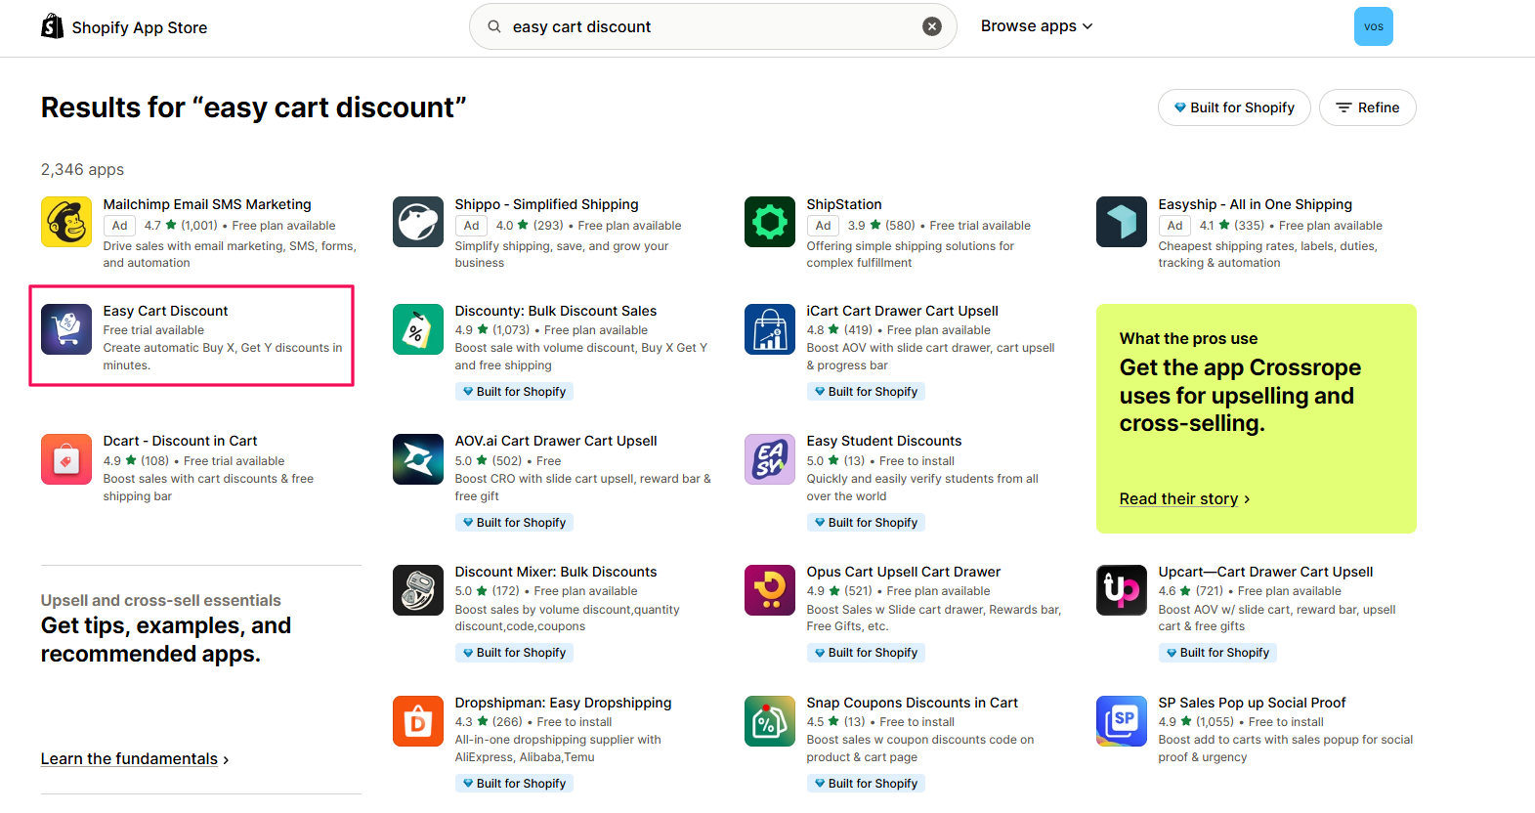The image size is (1535, 813).
Task: Toggle the Built for Shopify filter
Action: pyautogui.click(x=1234, y=107)
